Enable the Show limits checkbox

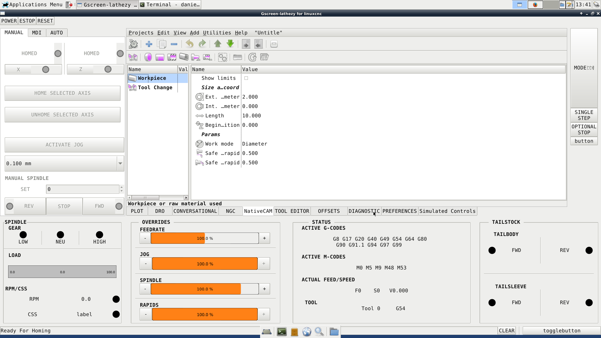pos(246,78)
